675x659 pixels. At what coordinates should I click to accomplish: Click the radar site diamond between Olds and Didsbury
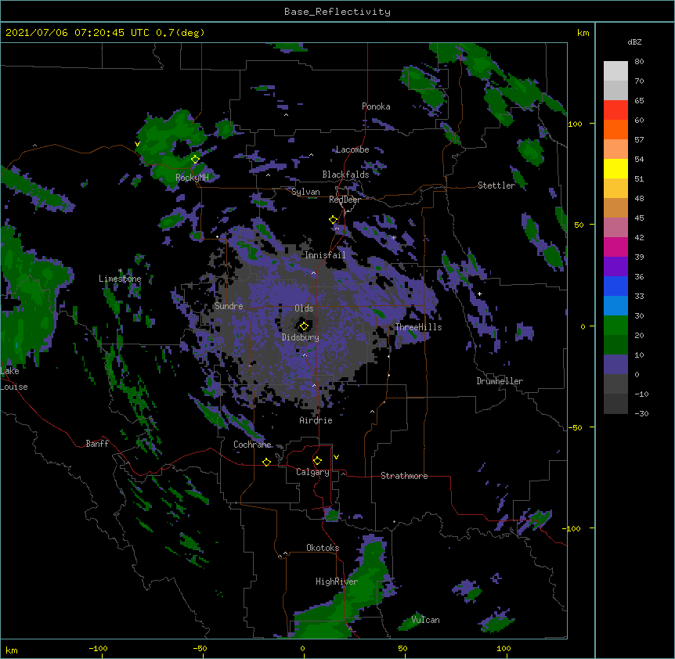[x=305, y=326]
